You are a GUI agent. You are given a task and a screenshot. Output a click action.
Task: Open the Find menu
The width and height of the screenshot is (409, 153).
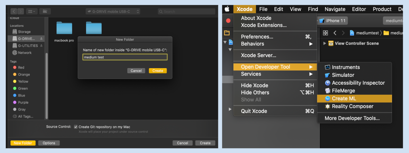(x=313, y=9)
